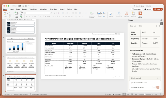Expand the Opus 4.6 model dropdown
Viewport: 166px width, 98px height.
pyautogui.click(x=133, y=26)
